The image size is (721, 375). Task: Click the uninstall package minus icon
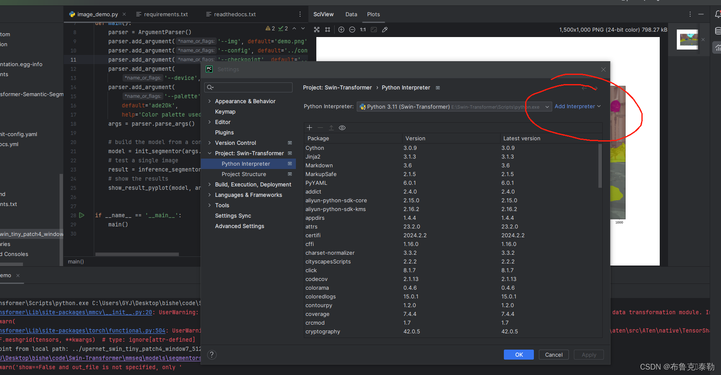coord(320,128)
